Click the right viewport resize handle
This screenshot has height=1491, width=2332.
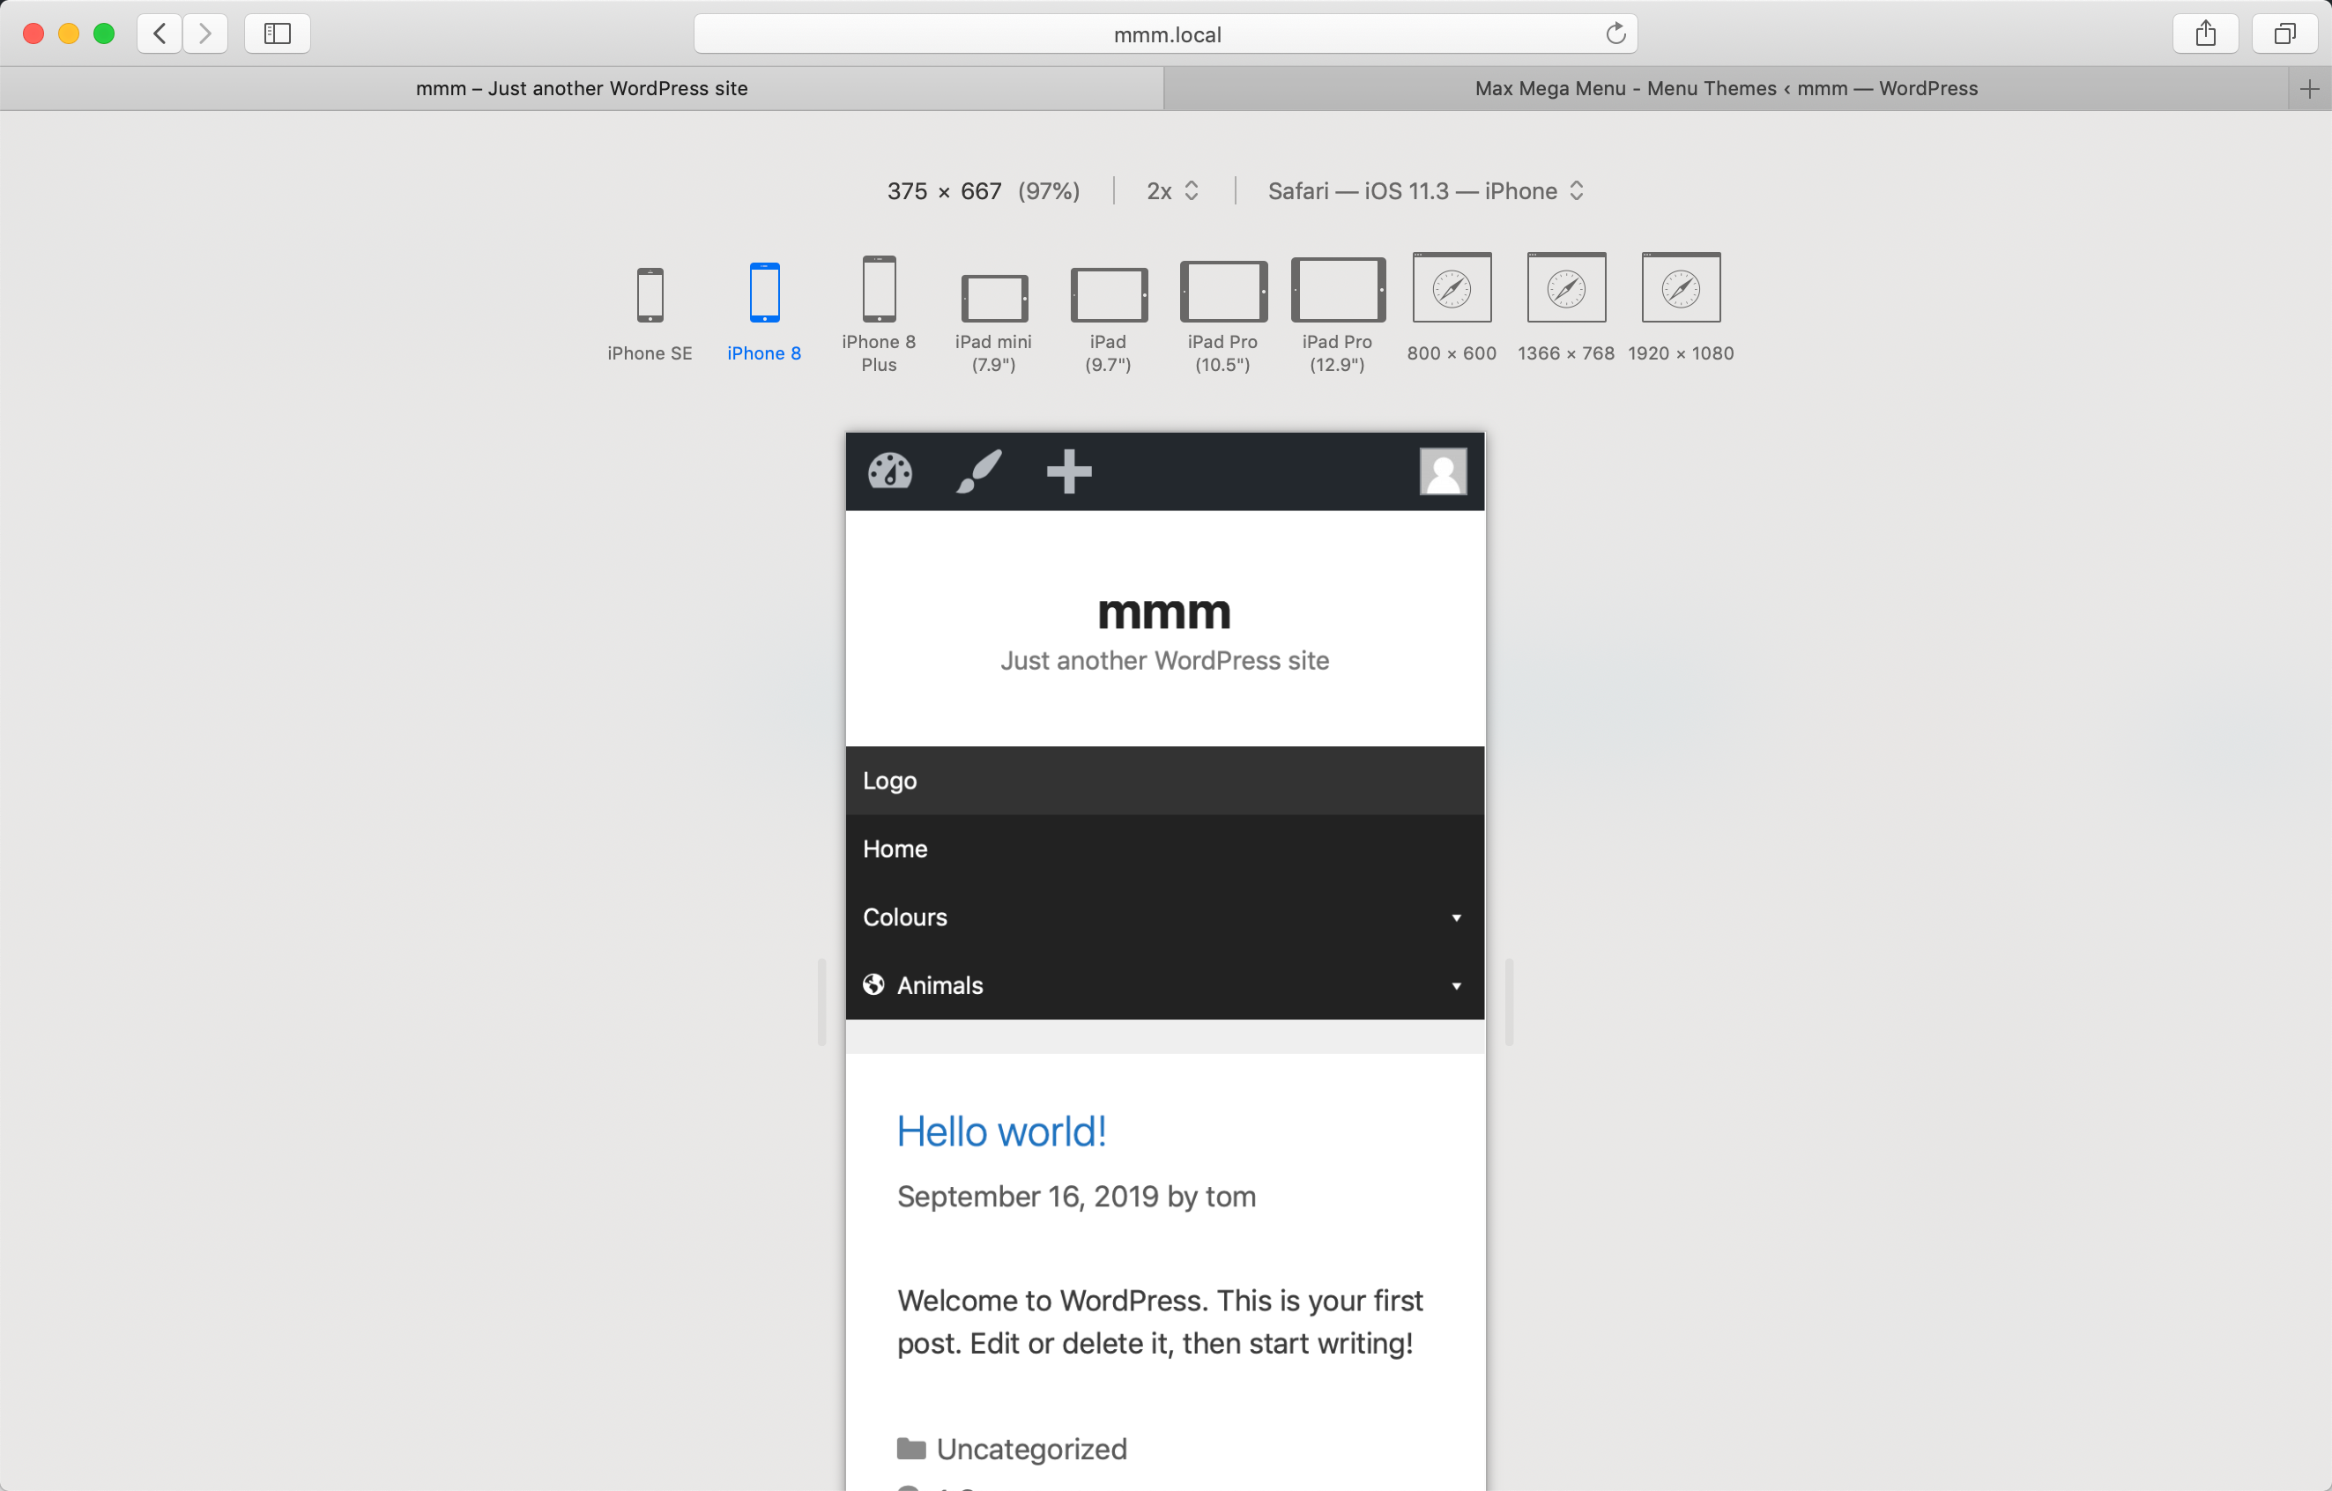click(x=1509, y=1001)
